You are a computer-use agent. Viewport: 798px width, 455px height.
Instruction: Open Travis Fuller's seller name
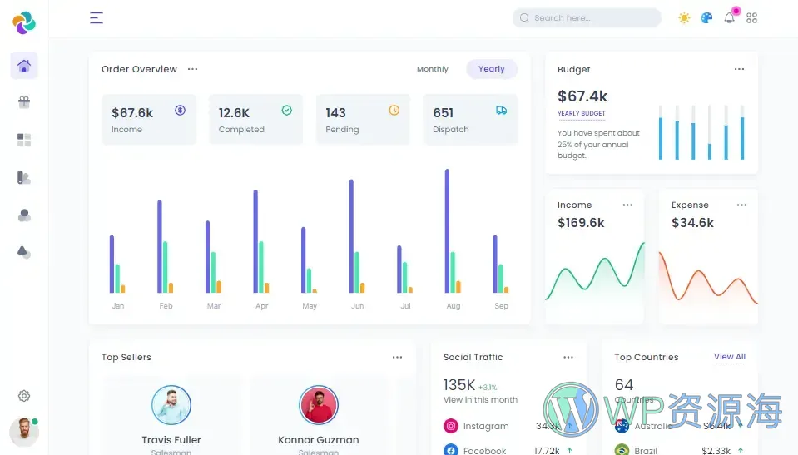point(171,439)
